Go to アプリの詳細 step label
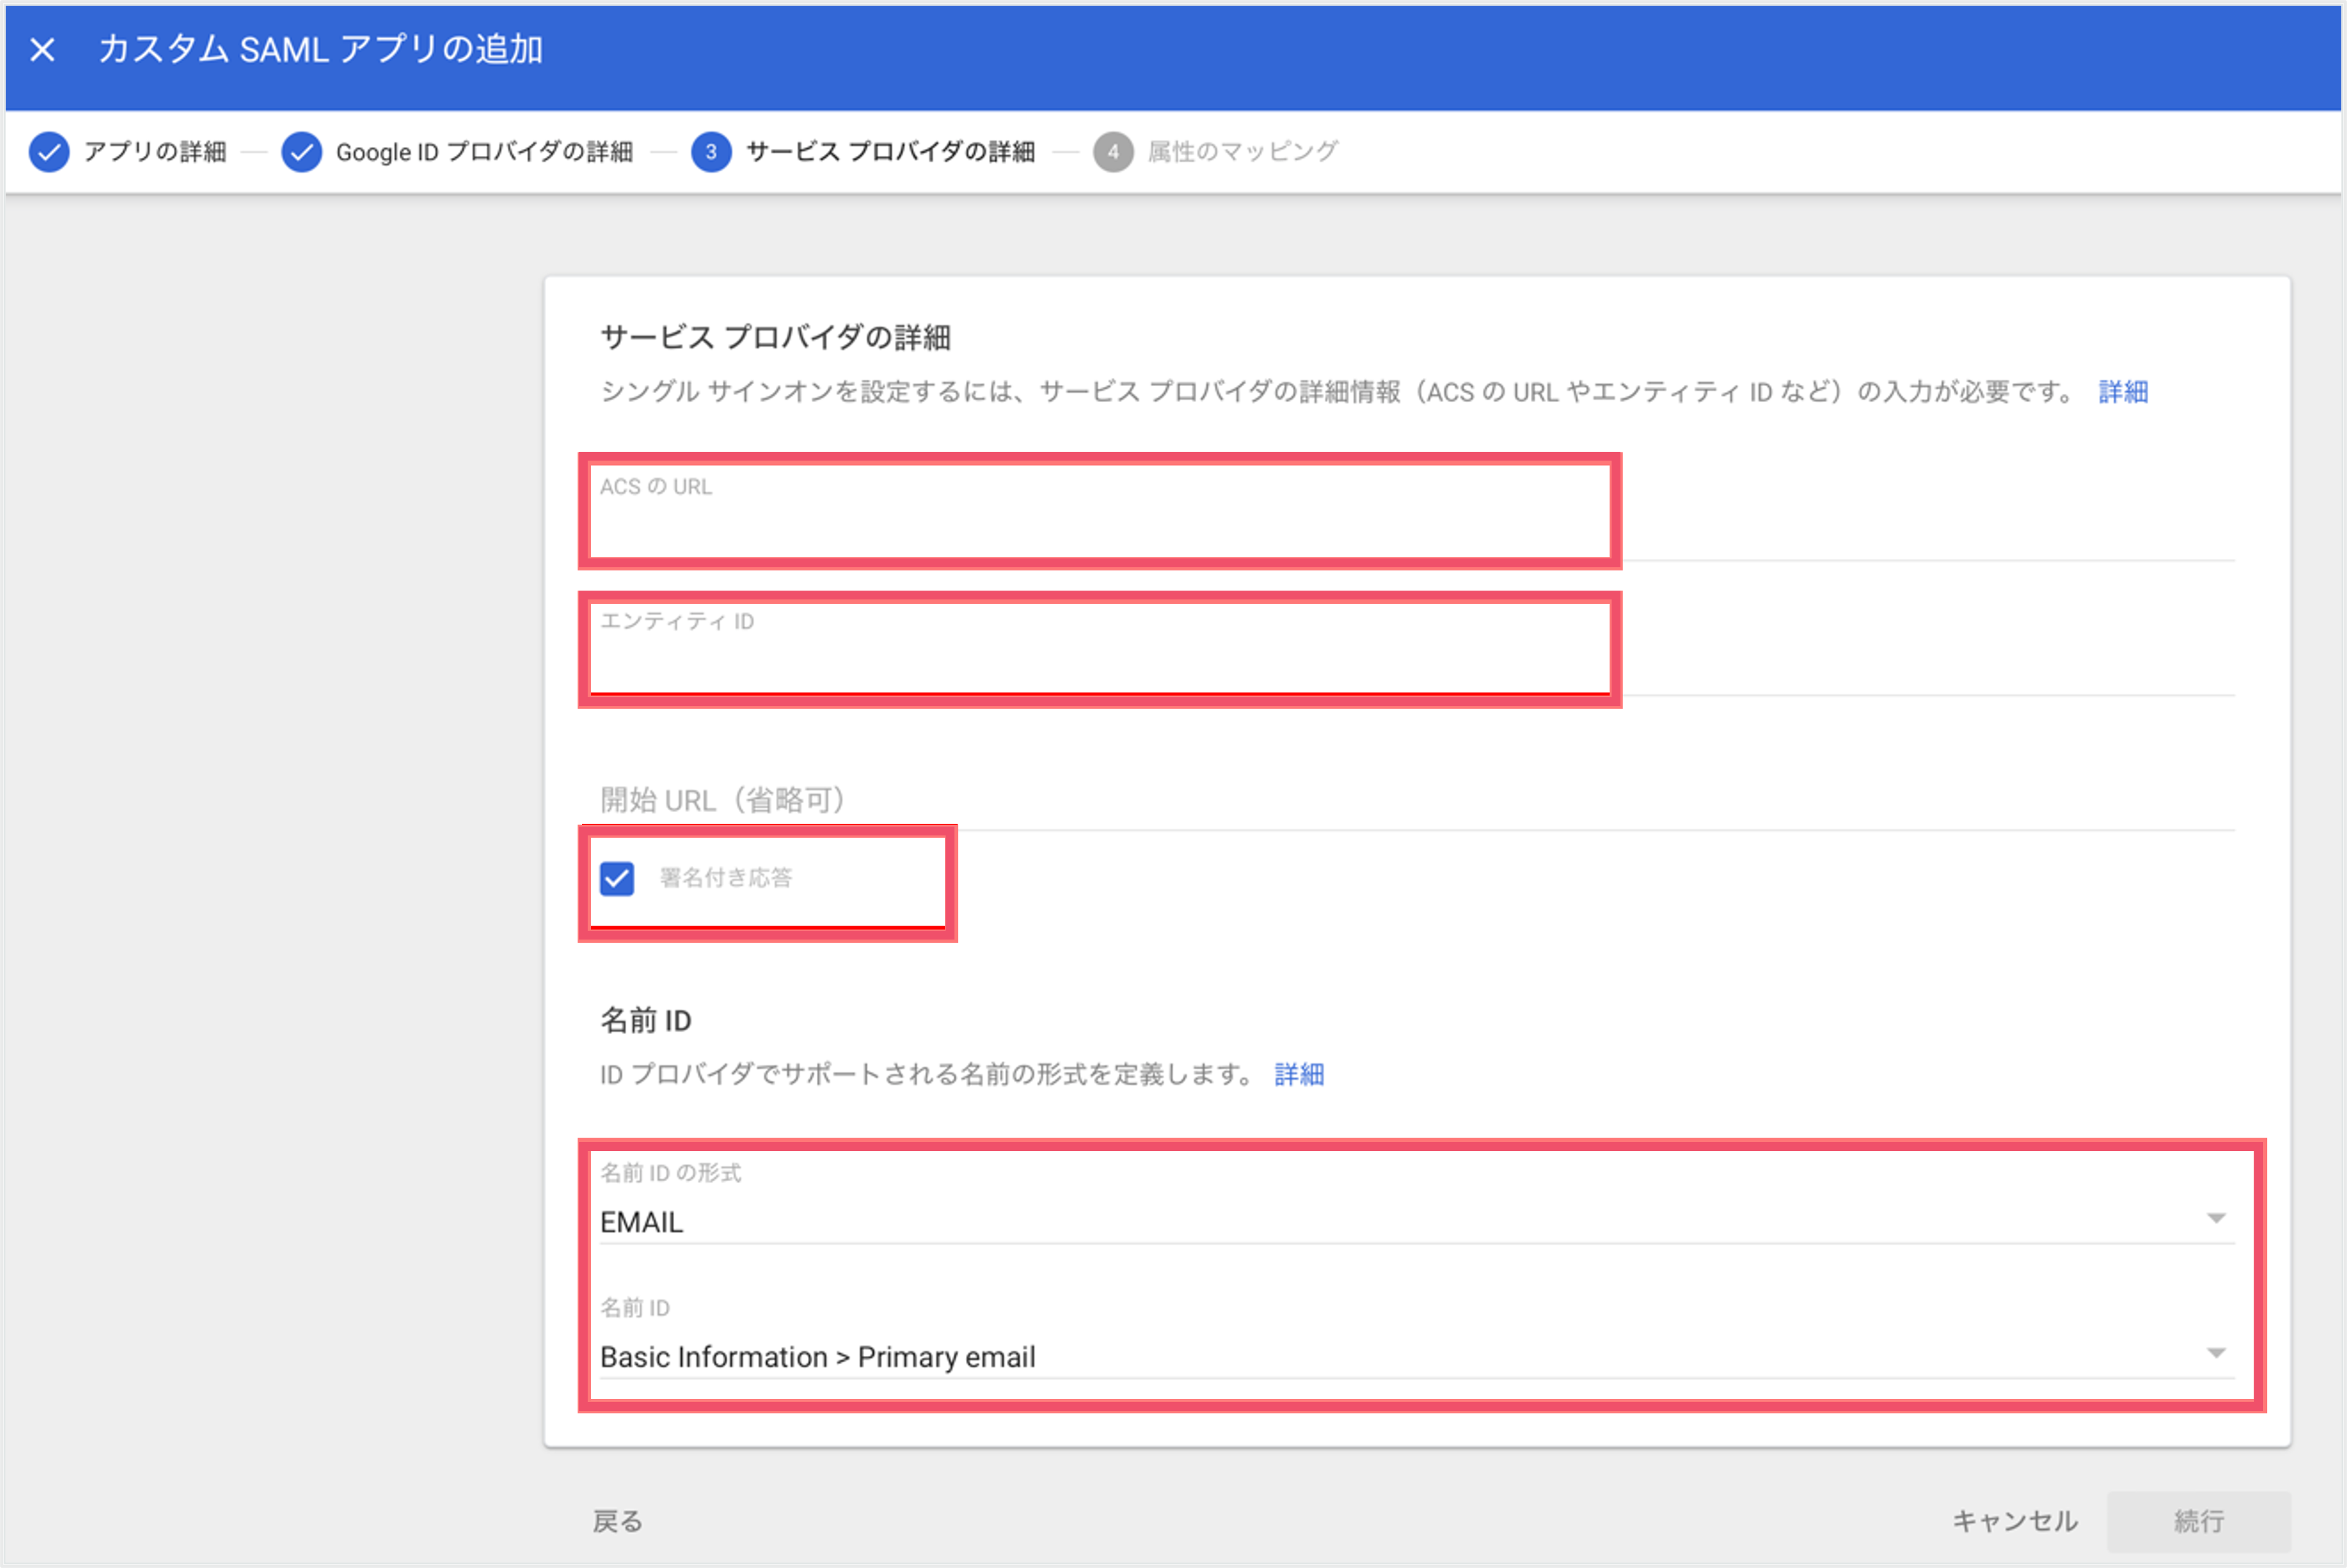The width and height of the screenshot is (2347, 1568). 155,152
